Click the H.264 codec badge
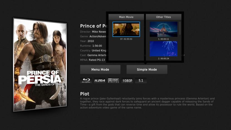231x130 pixels. (x=100, y=80)
